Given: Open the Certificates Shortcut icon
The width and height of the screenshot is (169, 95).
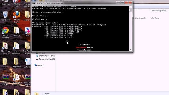Looking at the screenshot, I should click(x=17, y=79).
